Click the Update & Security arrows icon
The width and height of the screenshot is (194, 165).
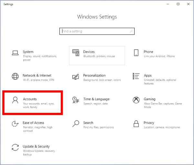15,147
